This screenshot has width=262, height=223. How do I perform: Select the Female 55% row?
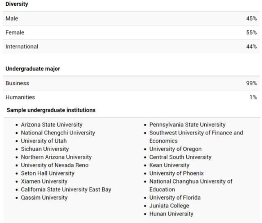click(x=131, y=32)
